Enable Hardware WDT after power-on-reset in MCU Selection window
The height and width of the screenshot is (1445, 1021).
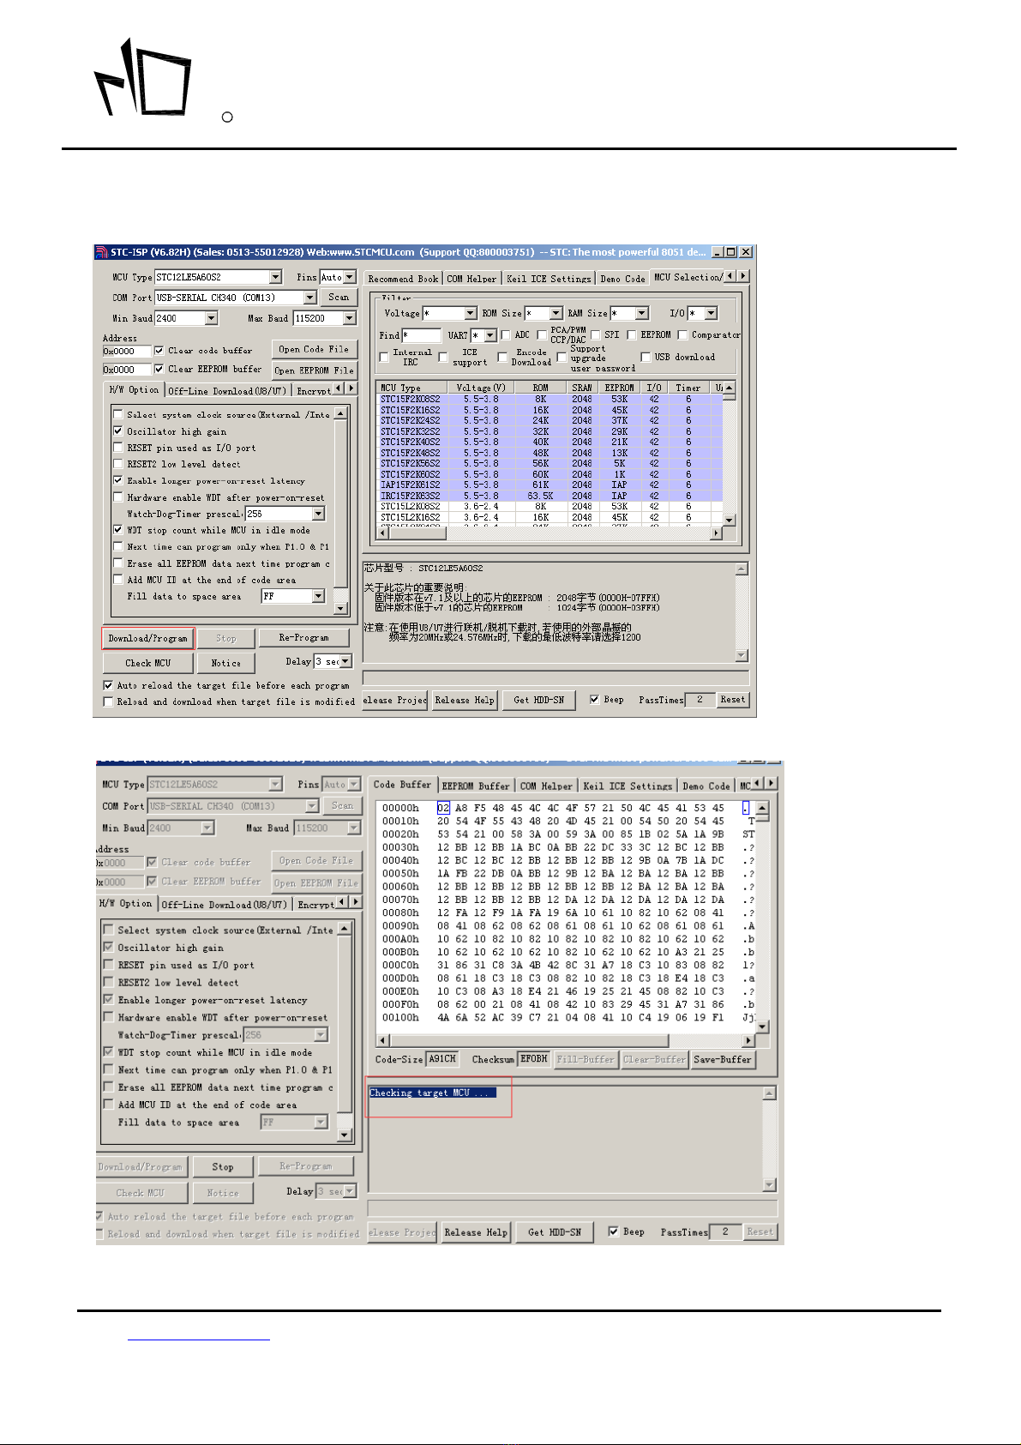(118, 497)
